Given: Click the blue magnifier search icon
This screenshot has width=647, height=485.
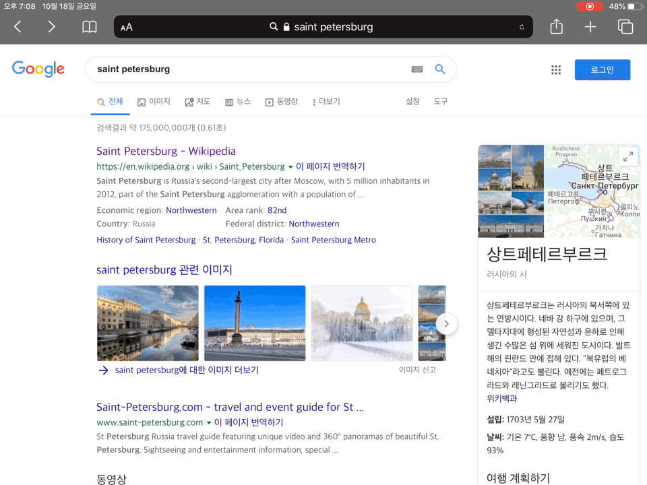Looking at the screenshot, I should 440,69.
